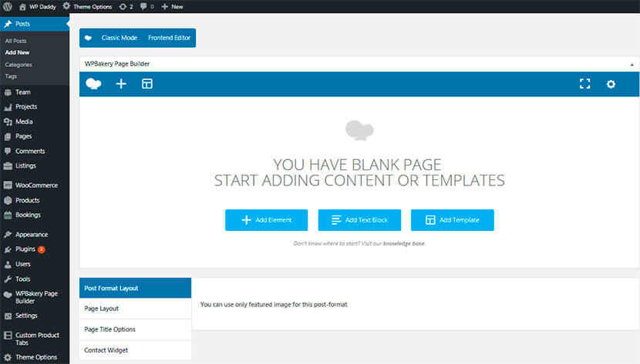This screenshot has width=640, height=364.
Task: Click the Media icon in sidebar
Action: click(x=8, y=122)
